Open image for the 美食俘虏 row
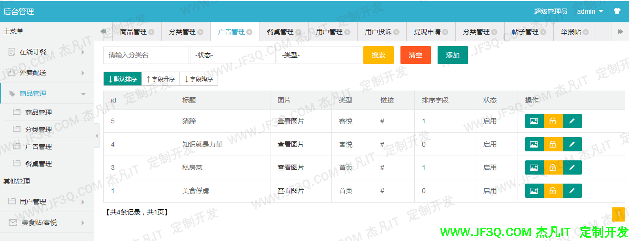 534,191
